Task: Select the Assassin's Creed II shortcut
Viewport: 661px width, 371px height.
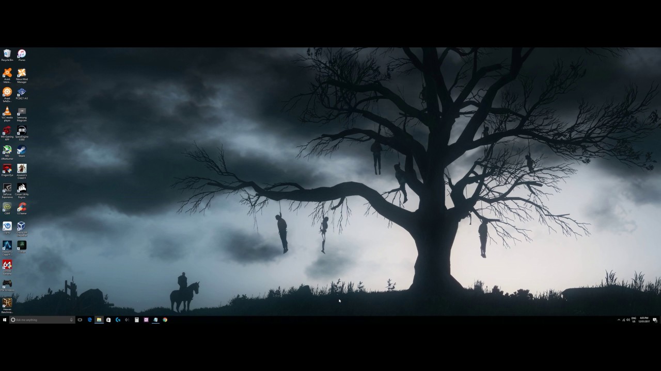Action: pos(22,172)
